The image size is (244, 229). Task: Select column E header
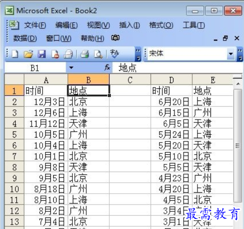(213, 80)
